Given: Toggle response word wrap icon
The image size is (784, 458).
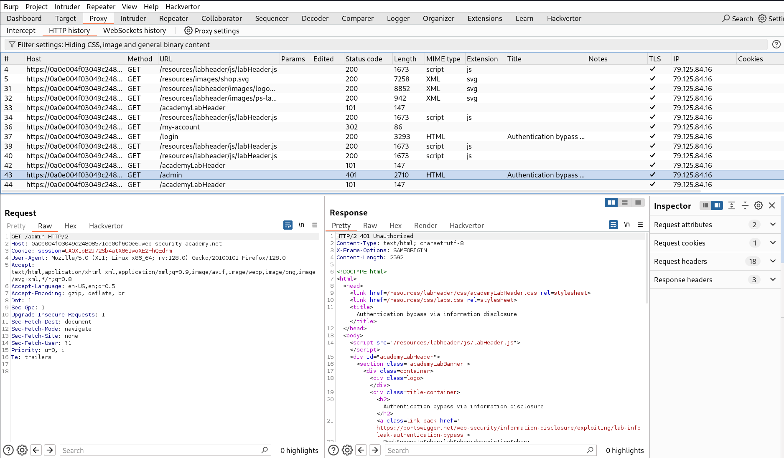Looking at the screenshot, I should (613, 225).
